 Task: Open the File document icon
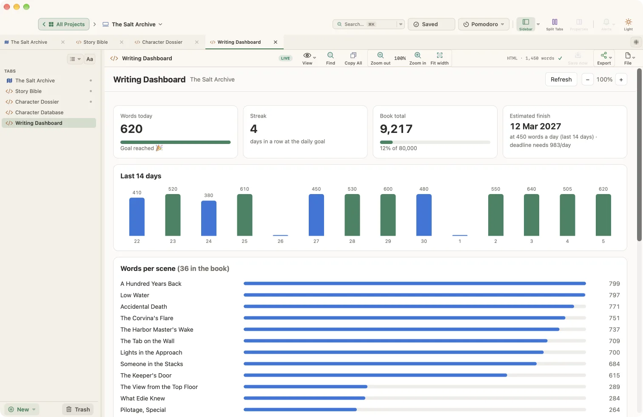pos(628,55)
